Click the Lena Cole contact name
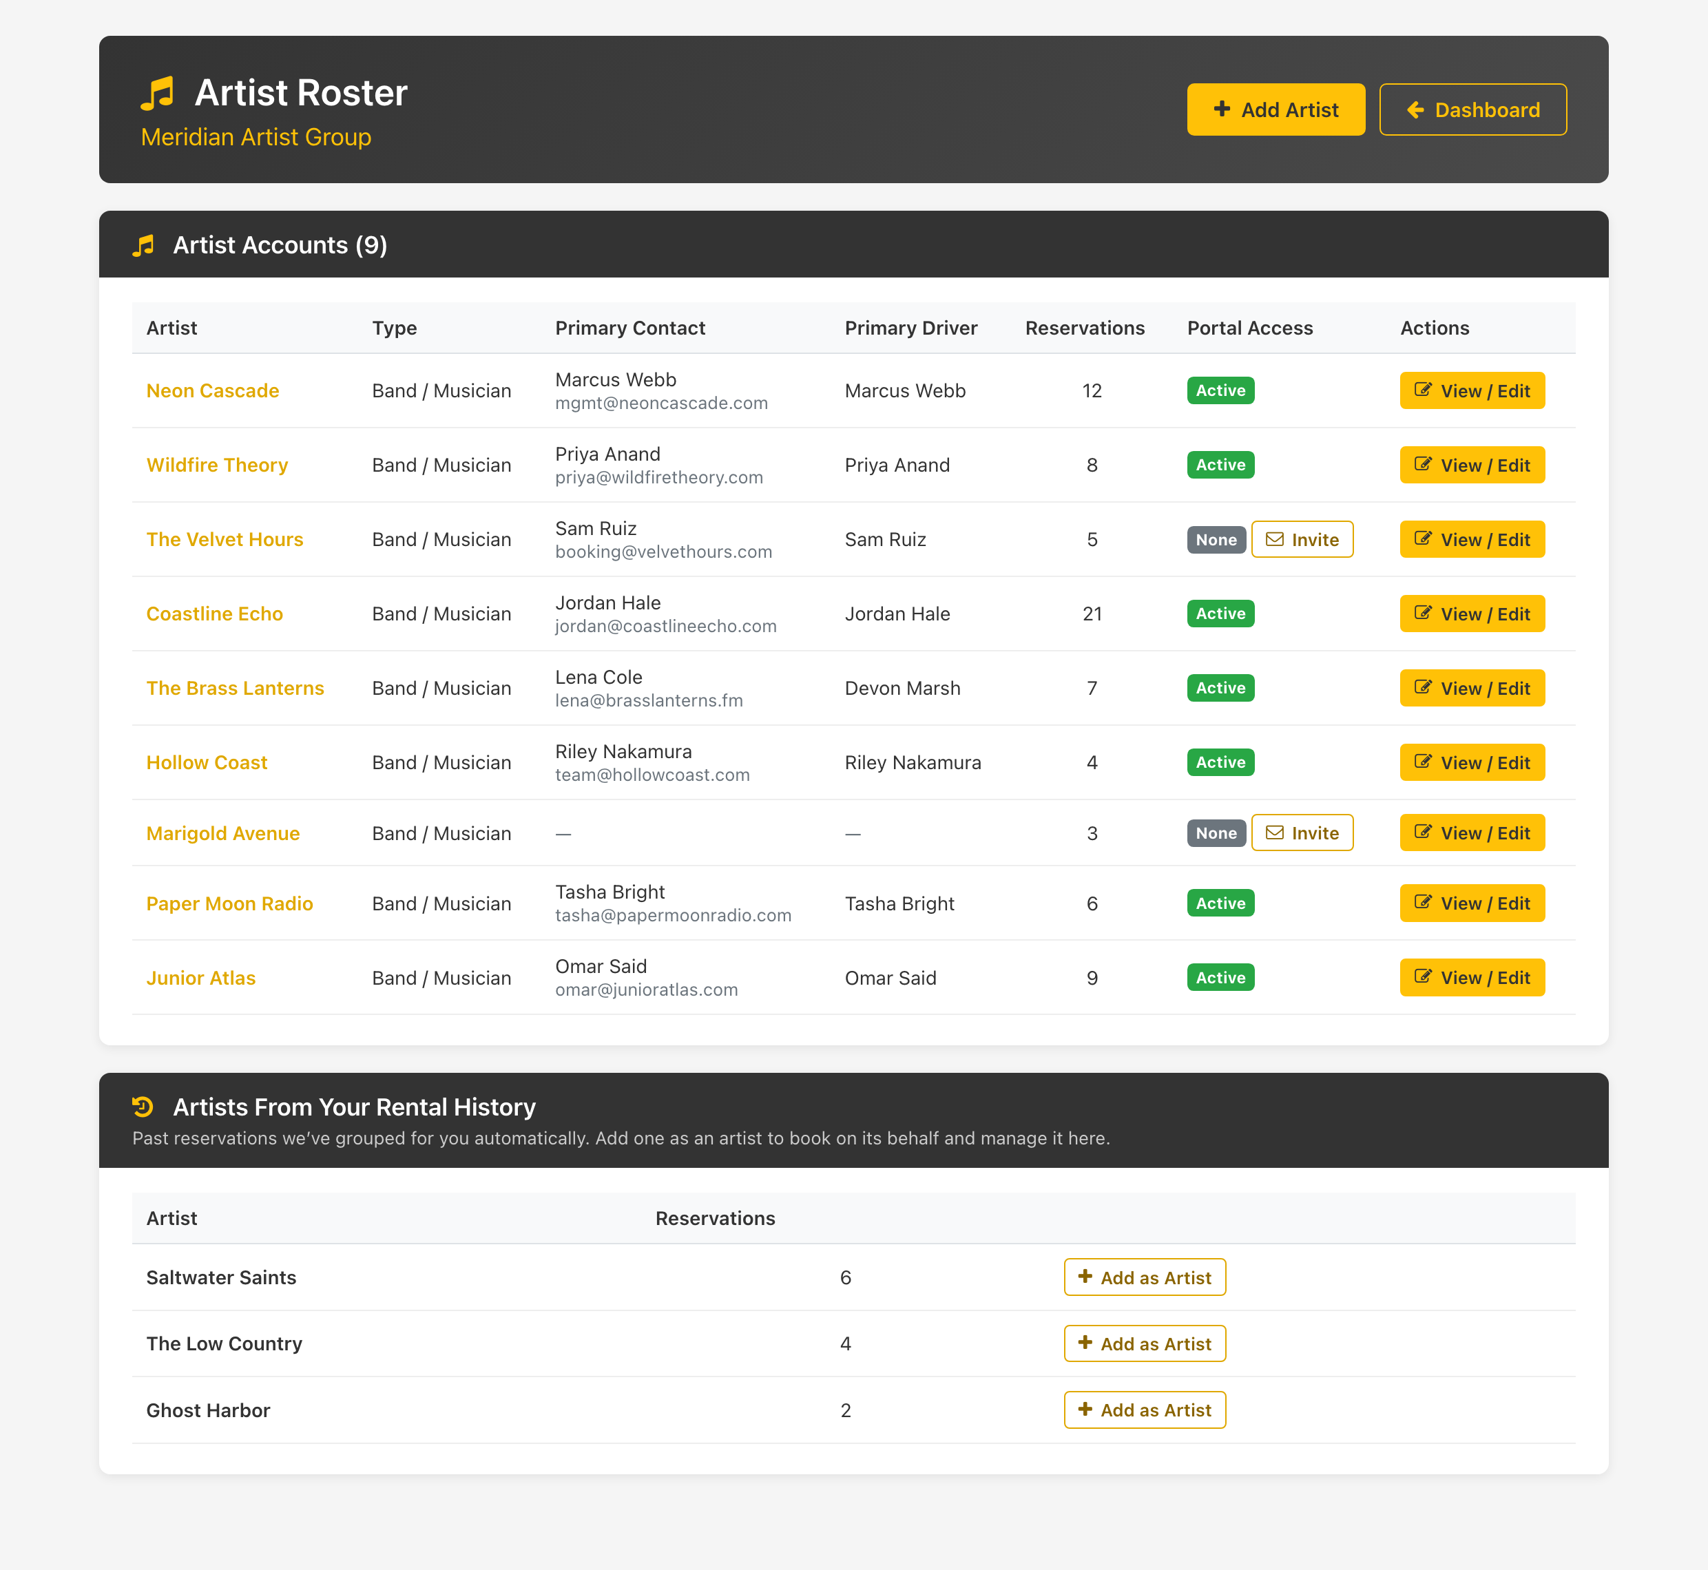The image size is (1708, 1570). pyautogui.click(x=598, y=677)
